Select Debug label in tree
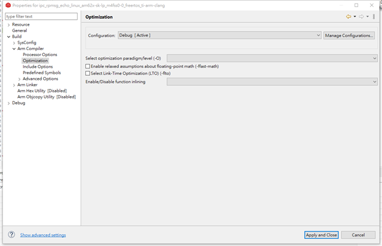The height and width of the screenshot is (246, 382). click(x=19, y=103)
